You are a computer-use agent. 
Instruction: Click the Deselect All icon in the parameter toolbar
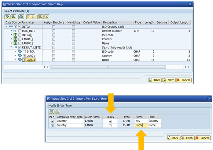point(46,16)
